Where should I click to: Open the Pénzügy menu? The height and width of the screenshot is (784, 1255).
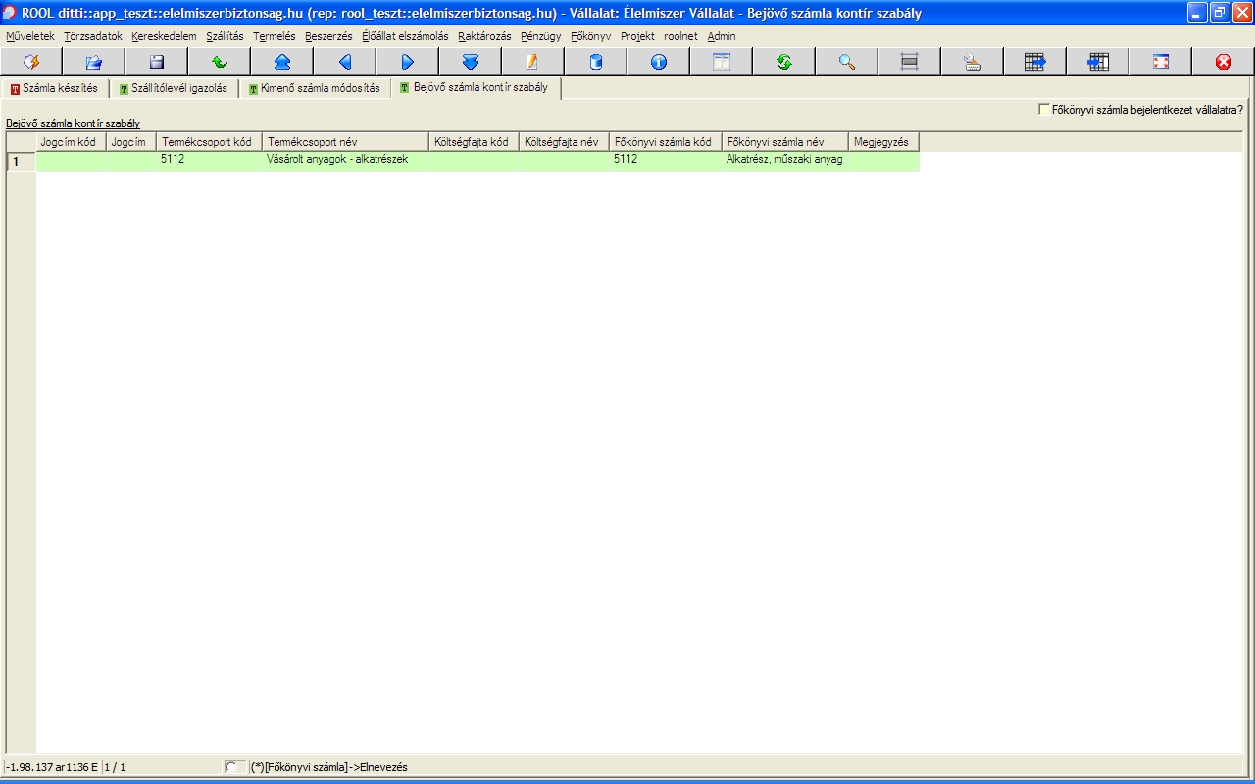540,36
